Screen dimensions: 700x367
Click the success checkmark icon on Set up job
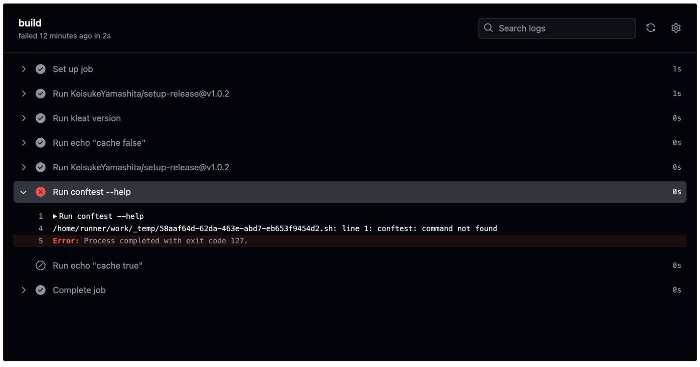coord(40,69)
